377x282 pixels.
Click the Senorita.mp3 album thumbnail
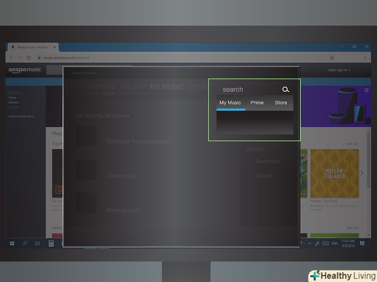[x=86, y=203]
